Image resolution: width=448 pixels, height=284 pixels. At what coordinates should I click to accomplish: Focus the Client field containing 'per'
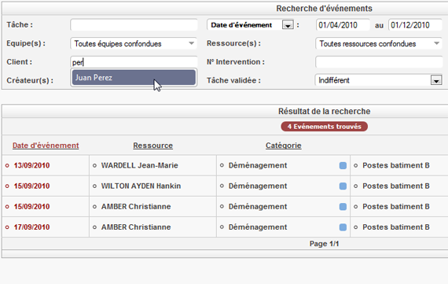pos(134,62)
